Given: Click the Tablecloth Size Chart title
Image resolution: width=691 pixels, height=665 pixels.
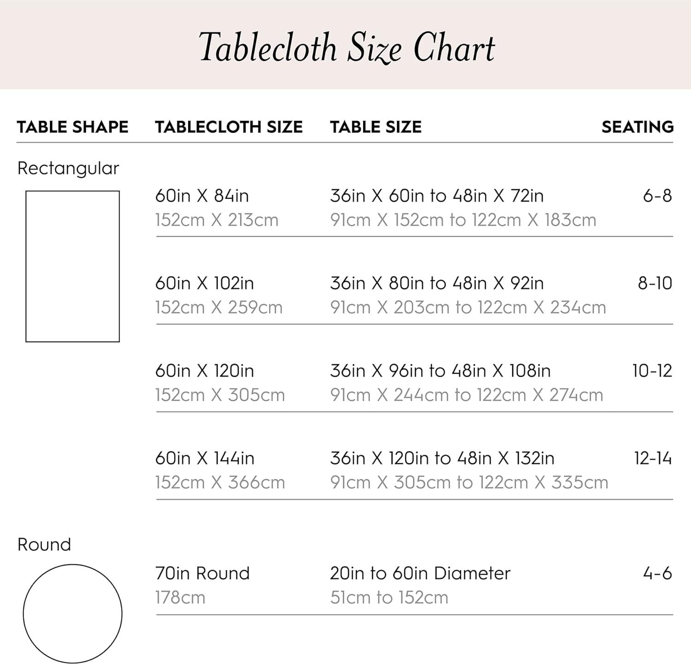Looking at the screenshot, I should click(x=346, y=48).
